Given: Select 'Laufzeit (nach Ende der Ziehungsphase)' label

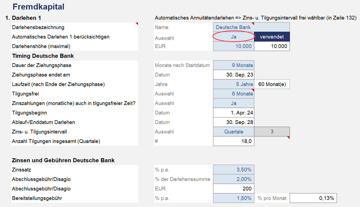Looking at the screenshot, I should point(74,84).
